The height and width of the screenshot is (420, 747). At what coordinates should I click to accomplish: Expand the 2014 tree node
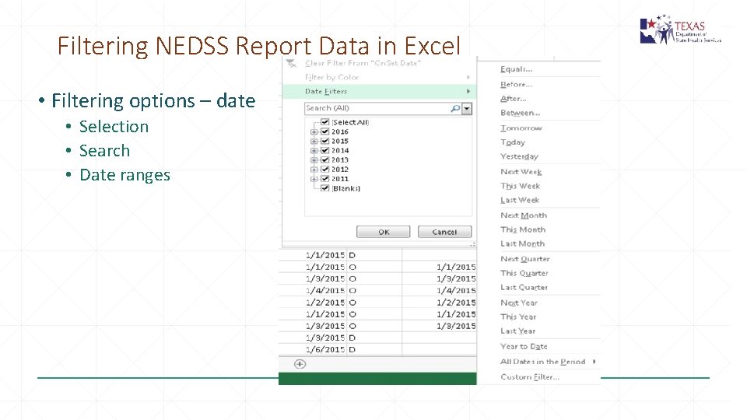coord(314,150)
